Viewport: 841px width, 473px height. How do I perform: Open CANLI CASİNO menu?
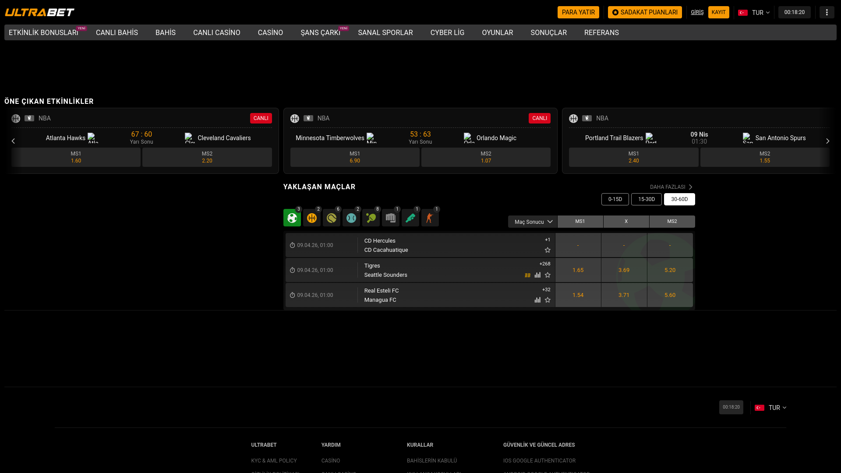tap(217, 33)
